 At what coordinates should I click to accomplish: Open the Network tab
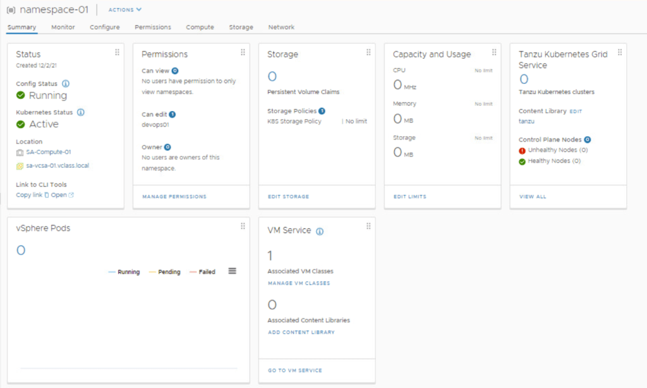281,27
